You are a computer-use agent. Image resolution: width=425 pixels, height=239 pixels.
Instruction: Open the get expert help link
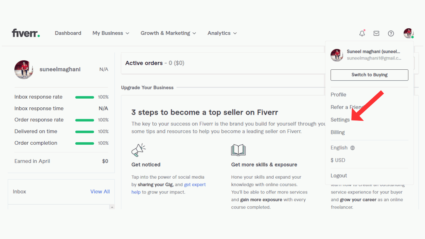click(x=169, y=188)
